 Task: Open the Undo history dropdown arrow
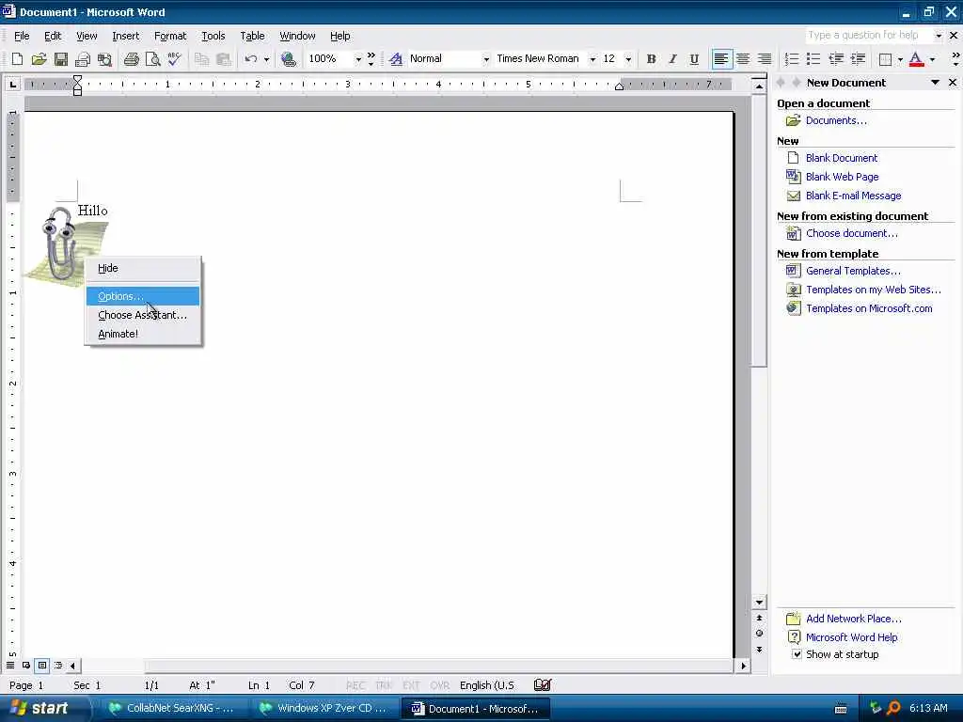coord(266,59)
